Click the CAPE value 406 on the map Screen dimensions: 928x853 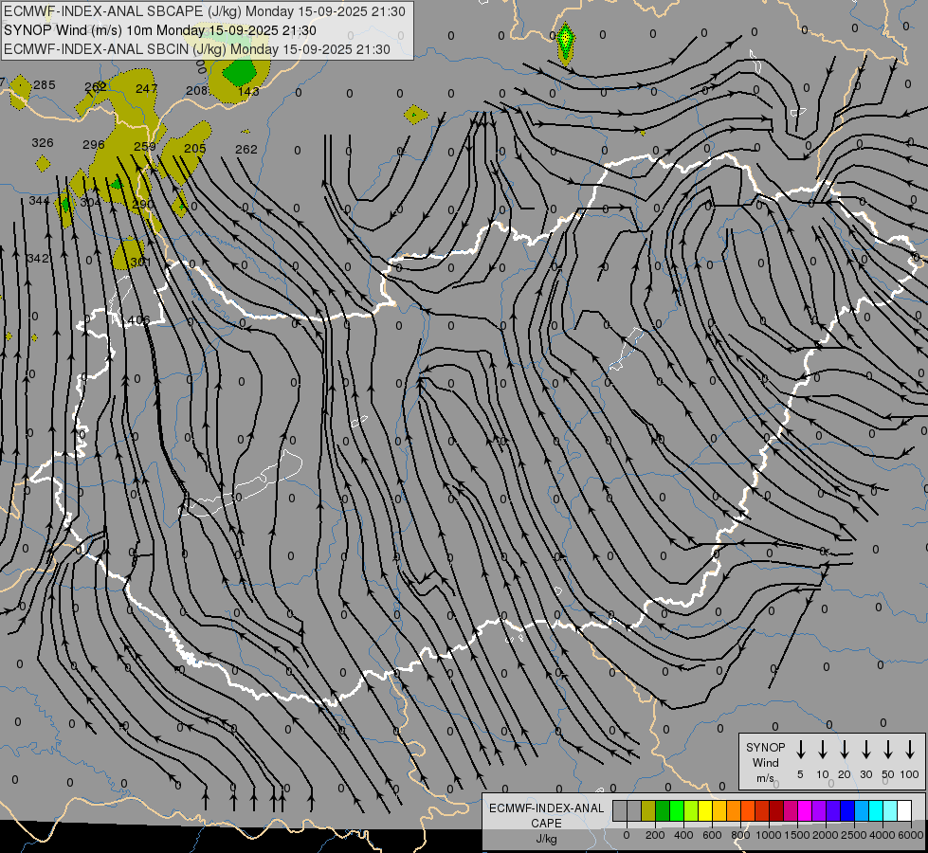[x=138, y=320]
